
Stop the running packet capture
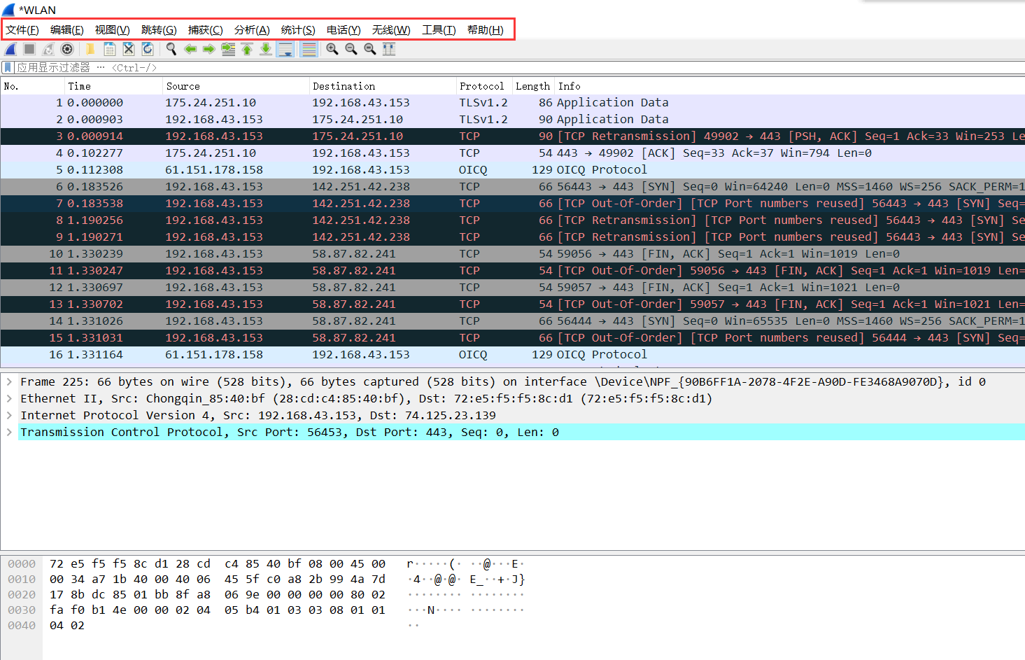tap(29, 49)
